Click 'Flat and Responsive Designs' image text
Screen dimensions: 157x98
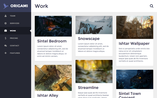[94, 69]
